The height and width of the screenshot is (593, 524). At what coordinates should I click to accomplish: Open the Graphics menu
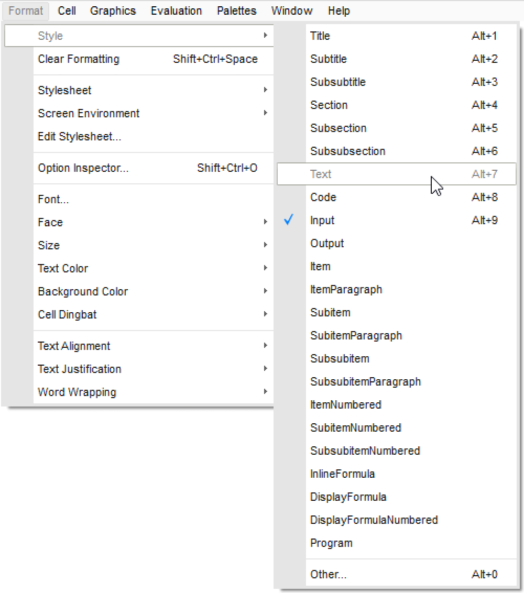[x=113, y=10]
